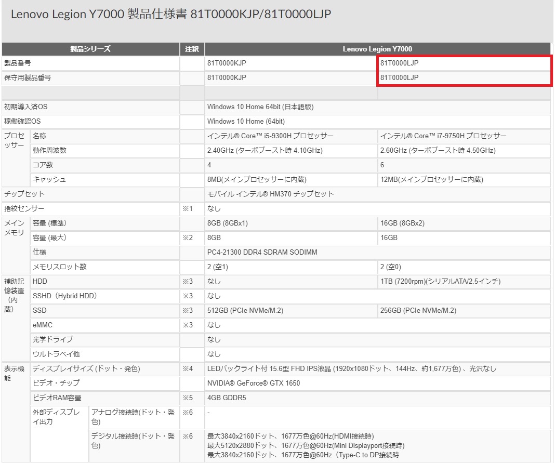Click the メモリスロット数 label
The width and height of the screenshot is (555, 463).
59,267
